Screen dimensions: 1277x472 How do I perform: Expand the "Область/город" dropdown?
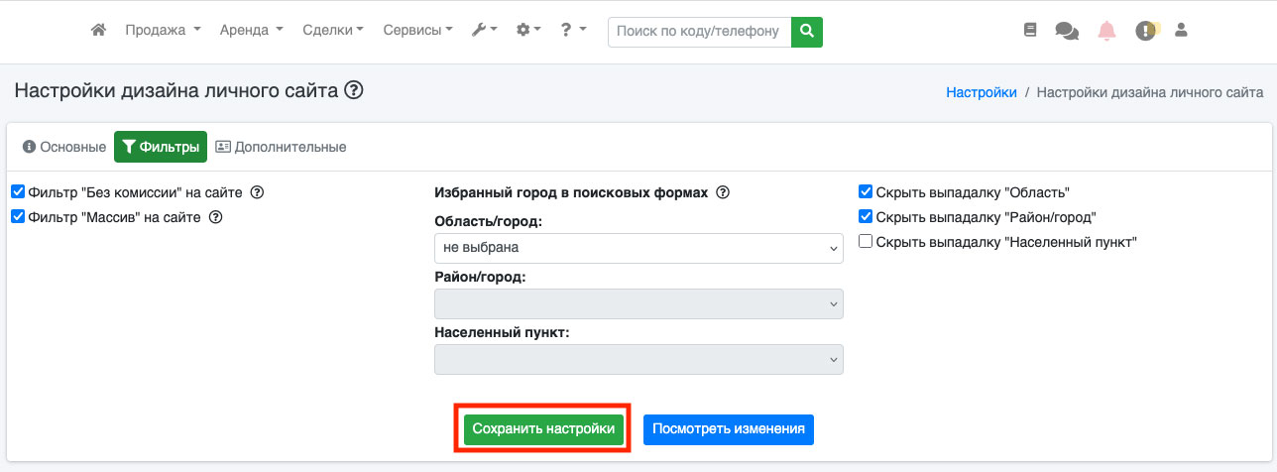tap(638, 248)
